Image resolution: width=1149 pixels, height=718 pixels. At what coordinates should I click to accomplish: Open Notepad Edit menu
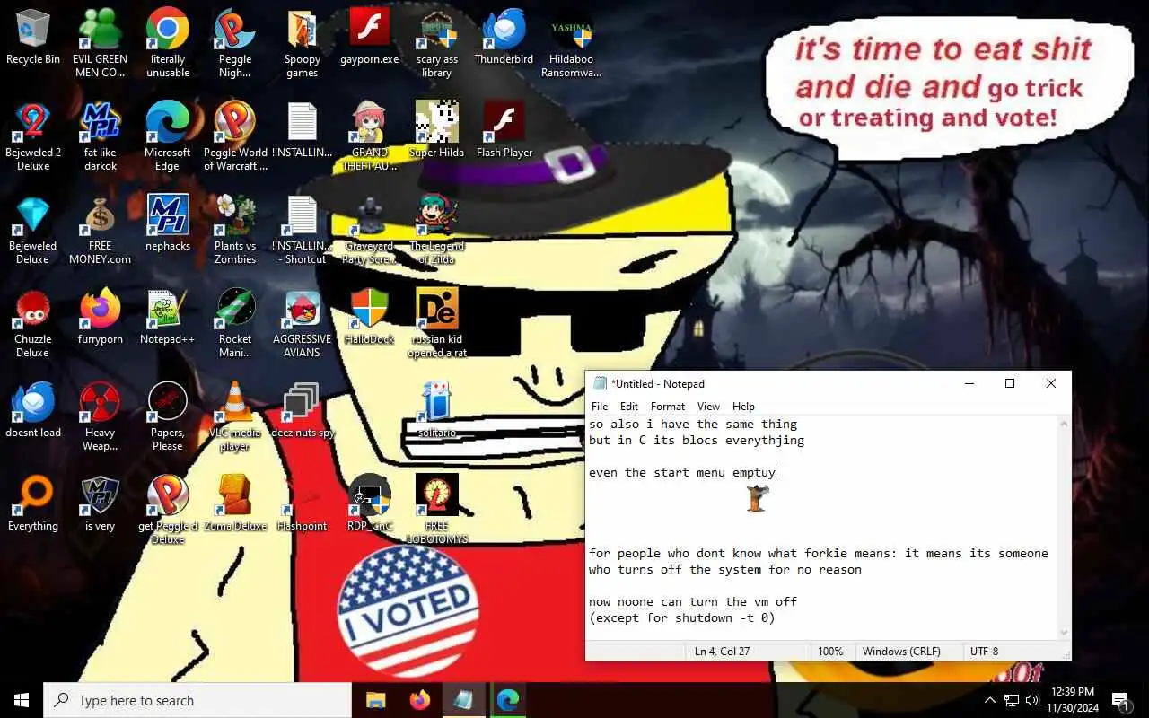point(629,407)
